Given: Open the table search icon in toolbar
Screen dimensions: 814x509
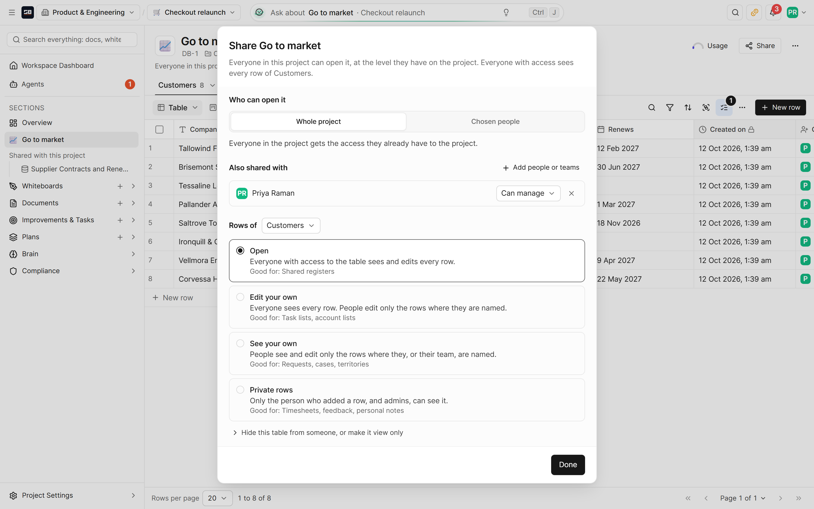Looking at the screenshot, I should (651, 107).
